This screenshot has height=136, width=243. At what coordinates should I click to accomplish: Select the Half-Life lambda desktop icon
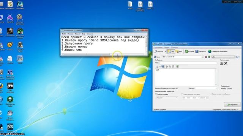coord(10,46)
